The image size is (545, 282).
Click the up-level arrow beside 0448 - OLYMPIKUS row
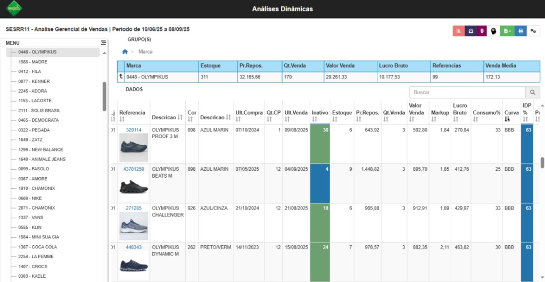(x=121, y=77)
